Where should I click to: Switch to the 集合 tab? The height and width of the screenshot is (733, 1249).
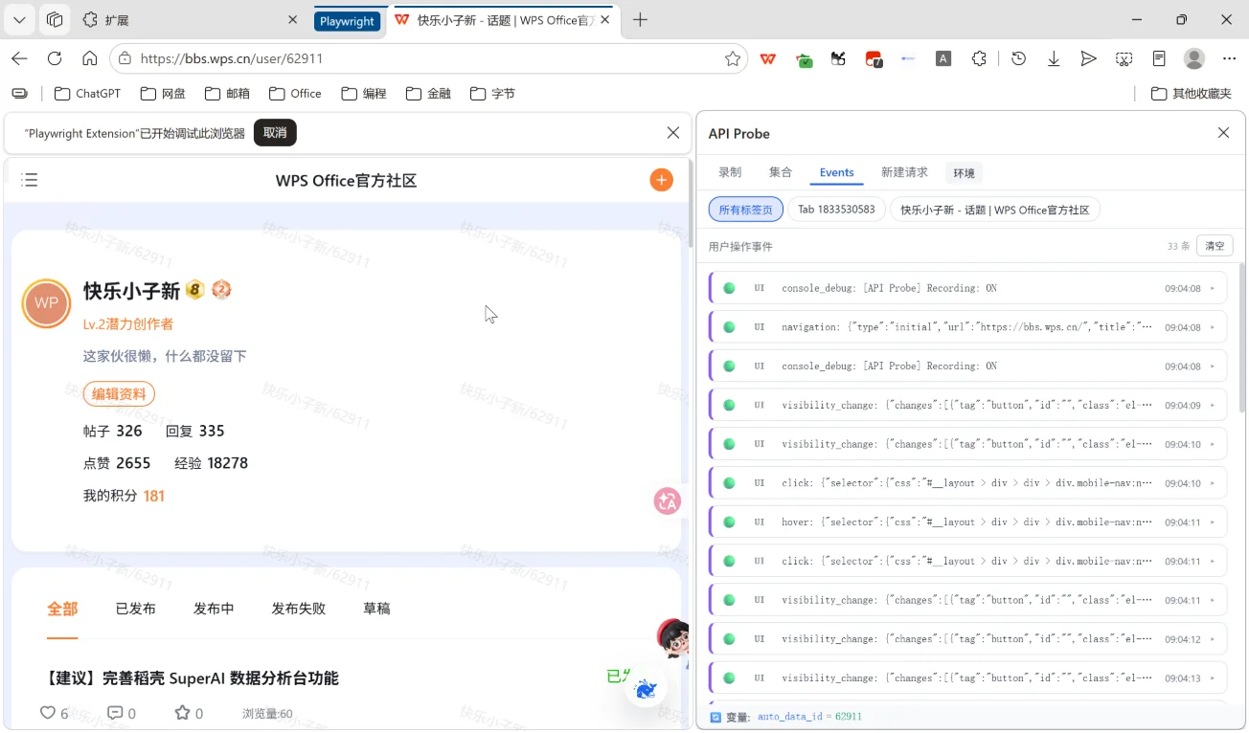tap(781, 172)
